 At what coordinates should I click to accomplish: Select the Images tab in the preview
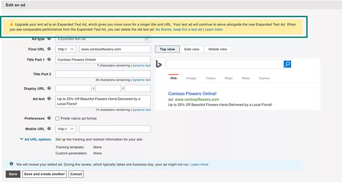tap(191, 78)
